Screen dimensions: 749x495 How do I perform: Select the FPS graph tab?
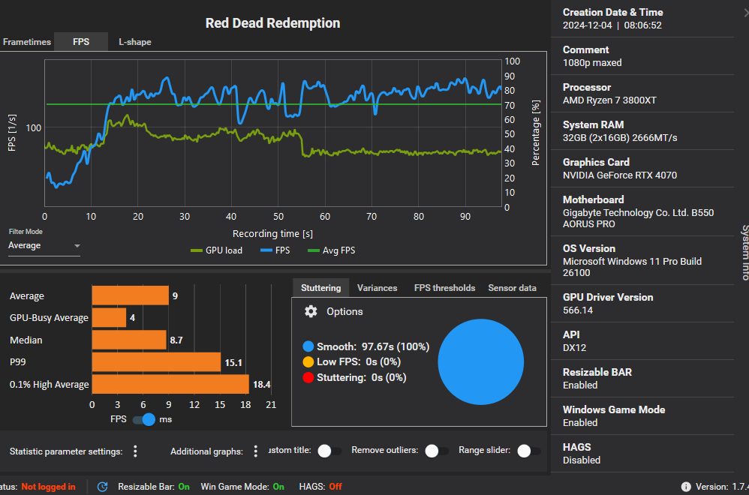click(81, 42)
